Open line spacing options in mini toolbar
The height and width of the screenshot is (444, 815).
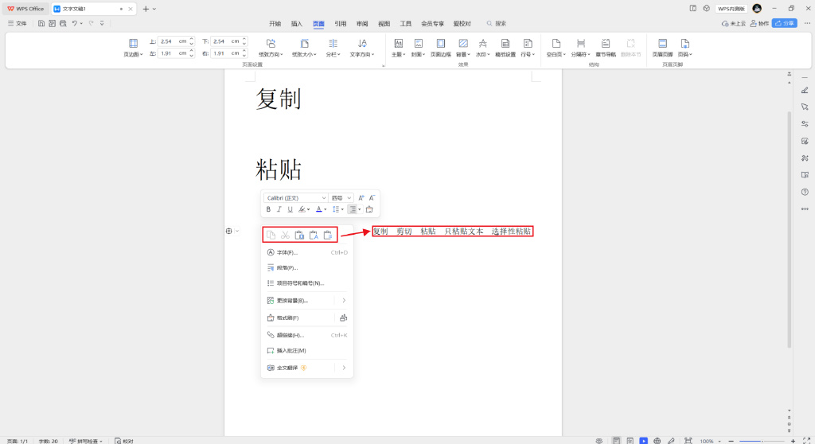(x=337, y=209)
